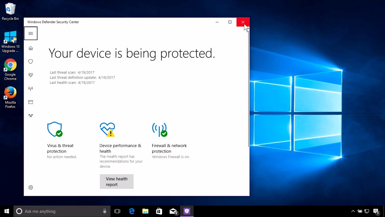Open Mail app from taskbar
The width and height of the screenshot is (385, 217).
click(173, 211)
